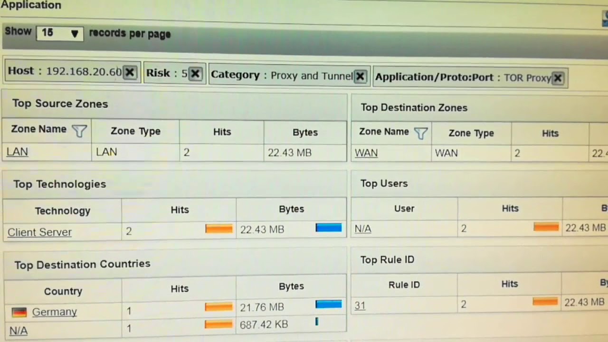Viewport: 608px width, 342px height.
Task: Remove the Risk 5 filter
Action: point(195,74)
